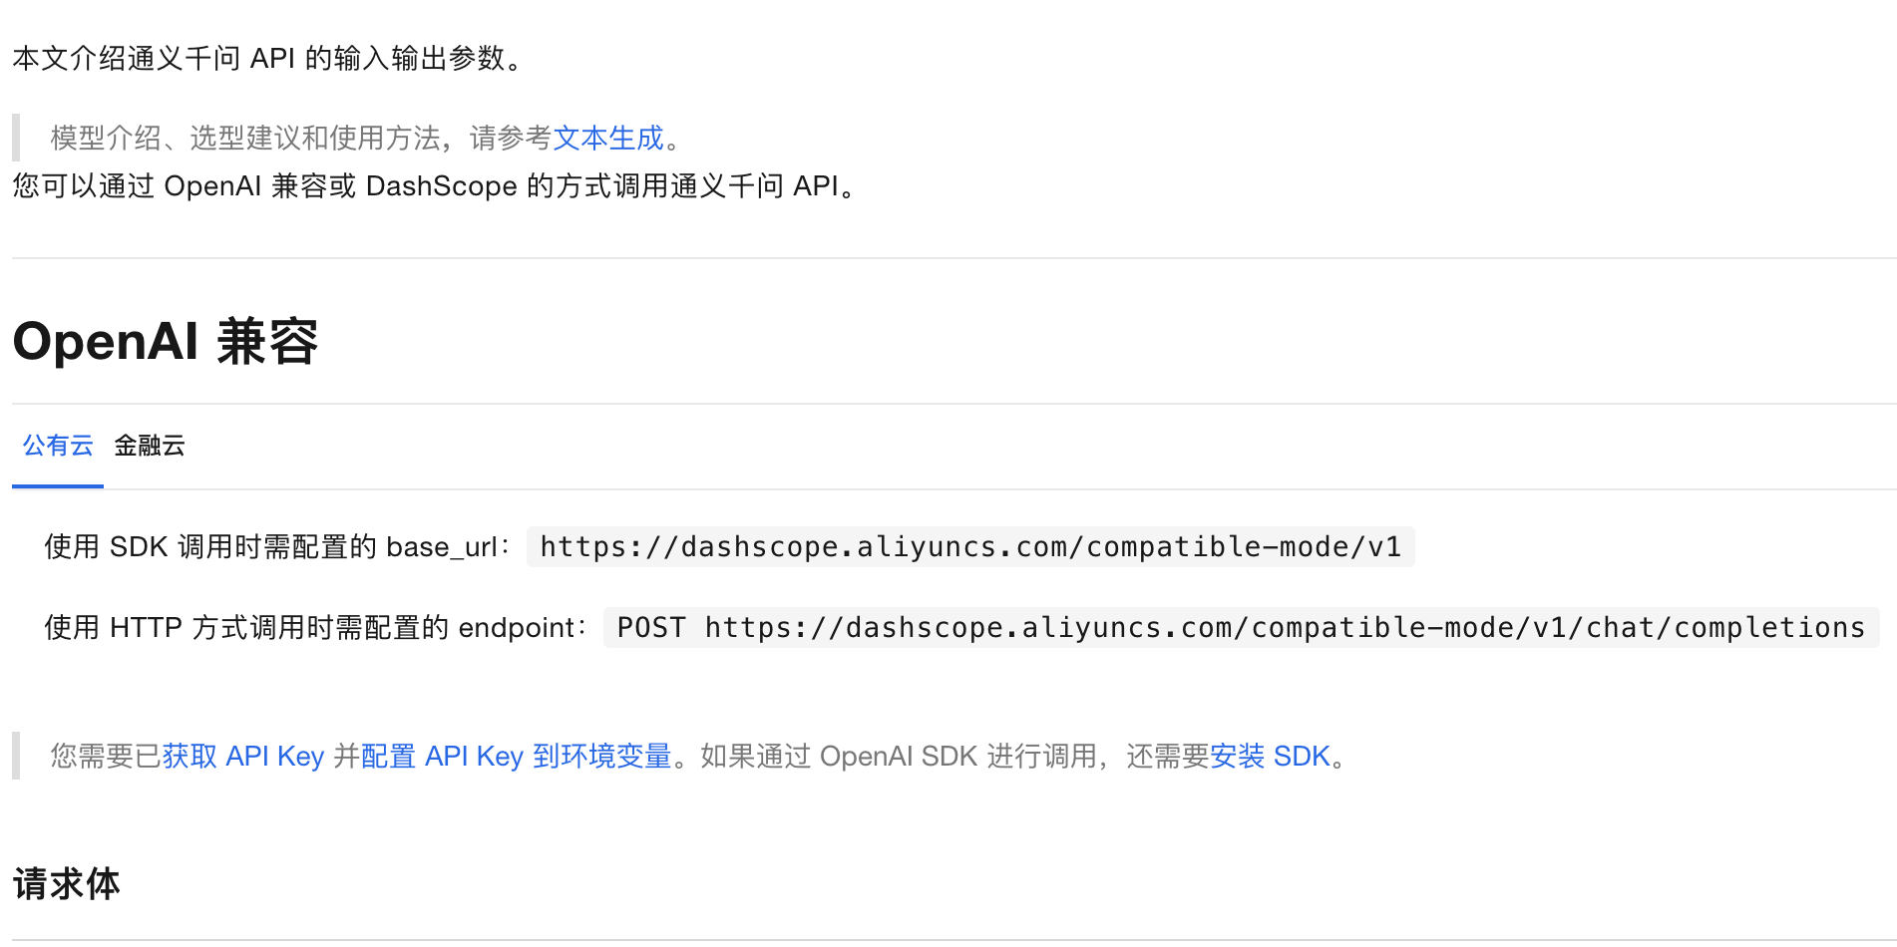This screenshot has height=947, width=1897.
Task: Click the 使用 HTTP 方式调用时需配置的 label
Action: click(315, 628)
